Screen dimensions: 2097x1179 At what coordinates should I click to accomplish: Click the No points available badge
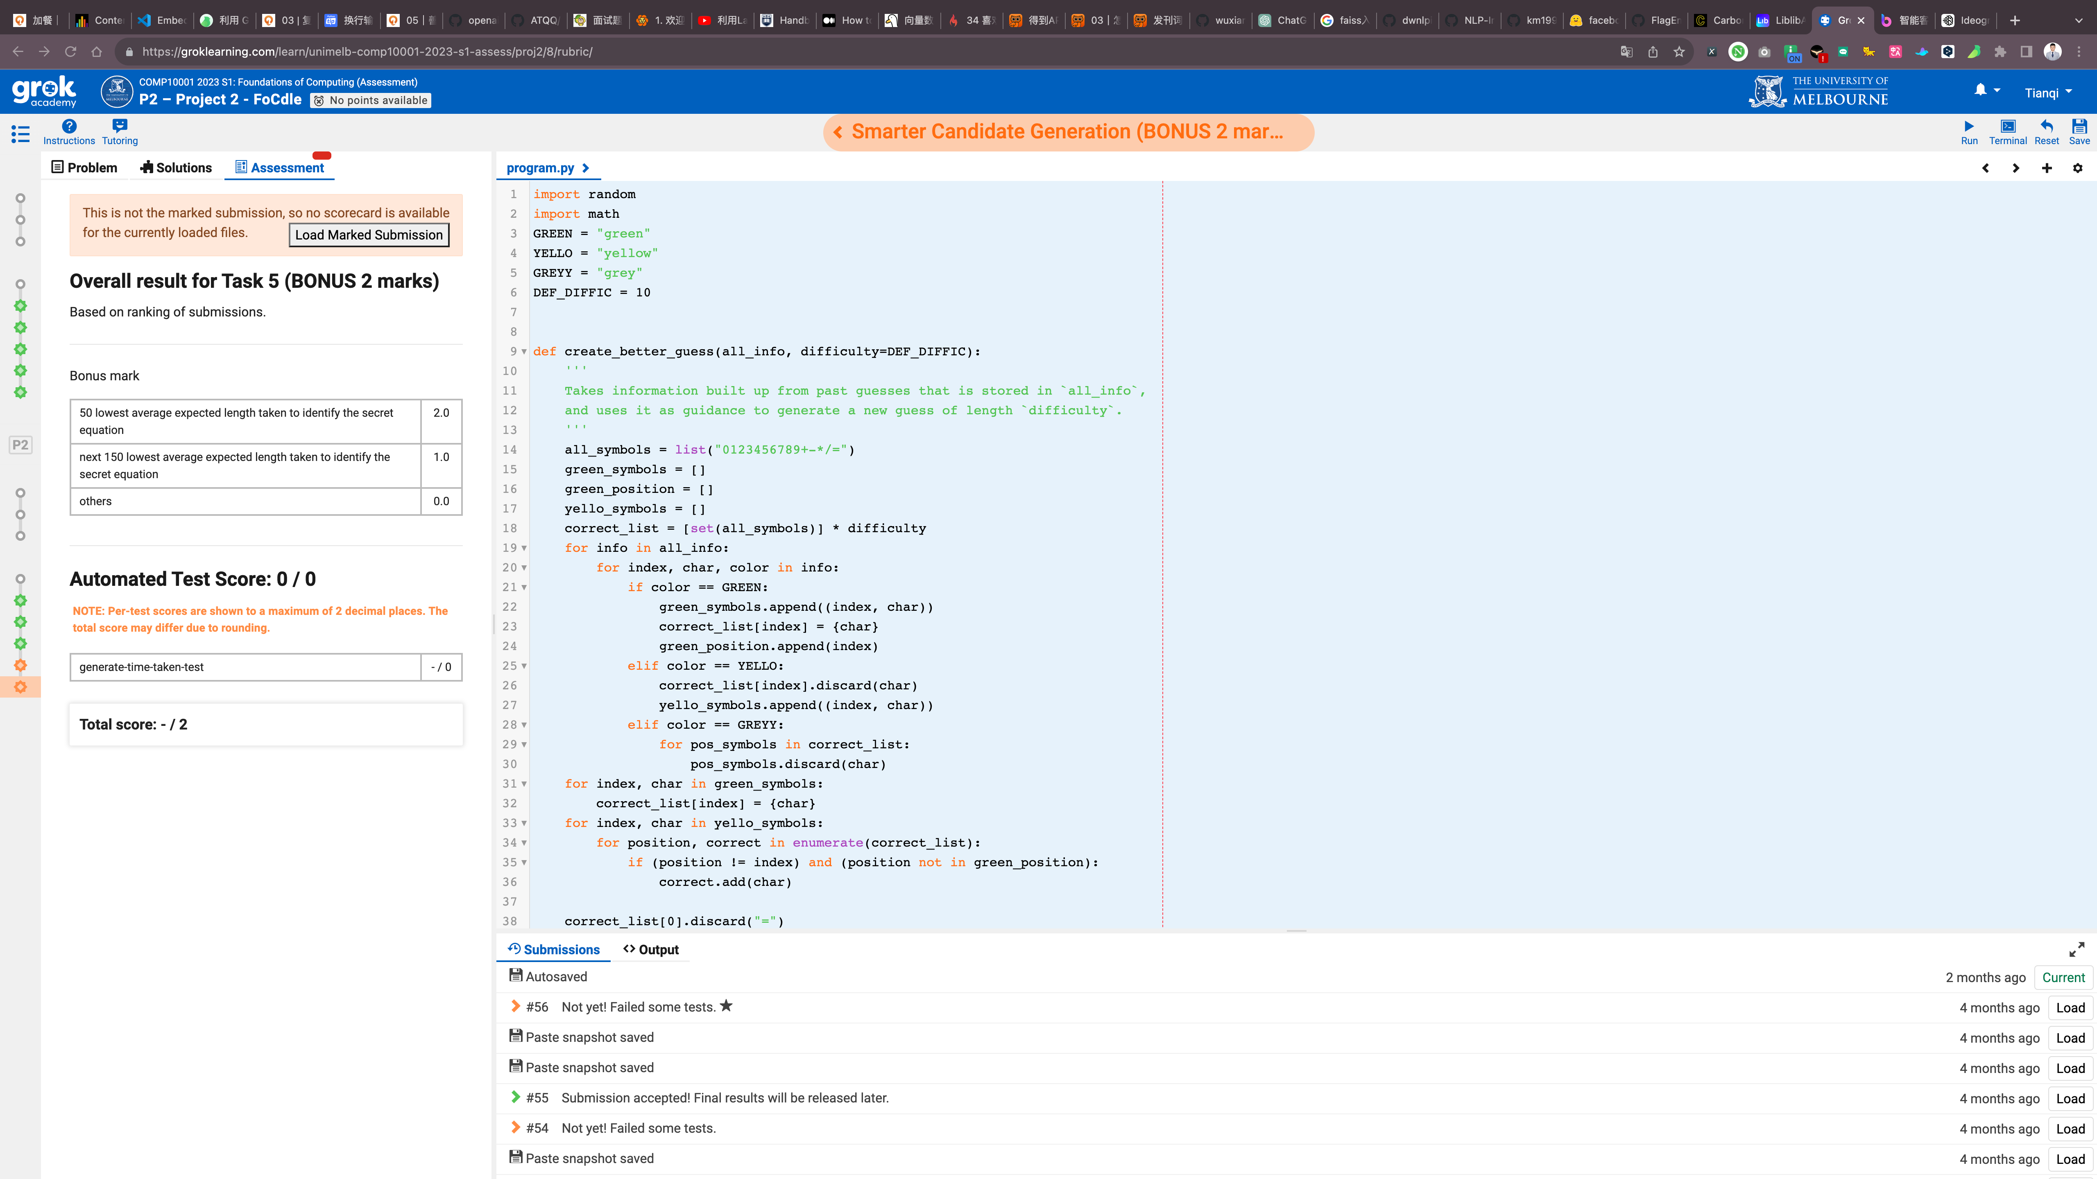[x=371, y=100]
